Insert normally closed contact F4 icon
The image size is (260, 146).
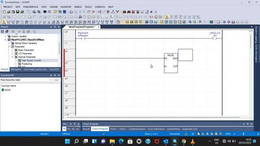tap(13, 22)
